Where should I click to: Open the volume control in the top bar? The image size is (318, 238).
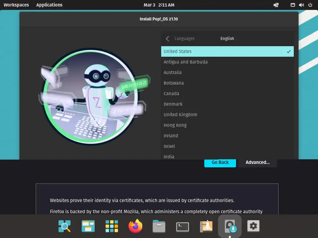click(x=301, y=5)
